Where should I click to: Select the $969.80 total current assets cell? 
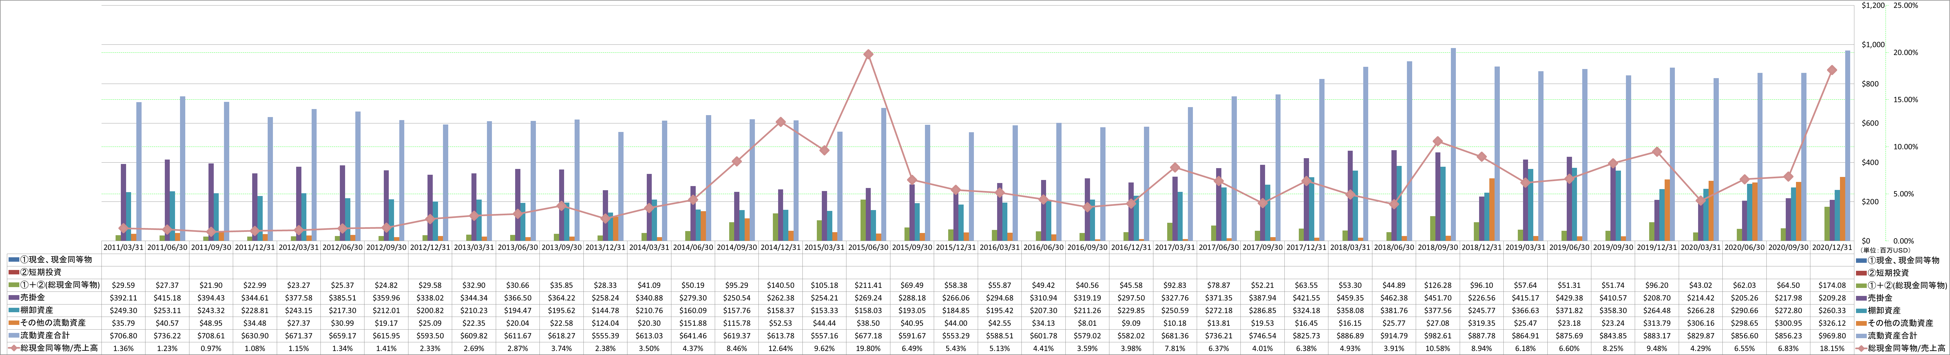[x=1832, y=335]
